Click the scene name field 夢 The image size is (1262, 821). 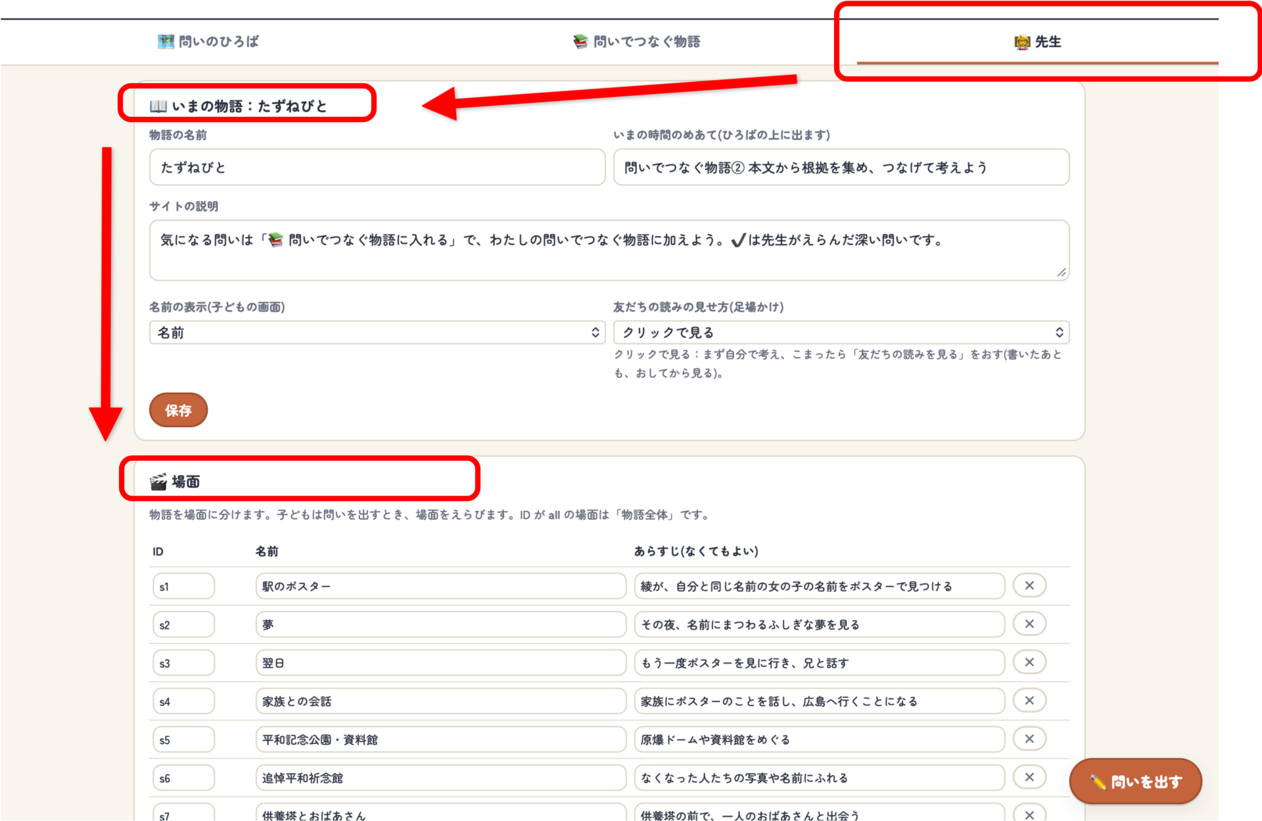click(x=440, y=624)
